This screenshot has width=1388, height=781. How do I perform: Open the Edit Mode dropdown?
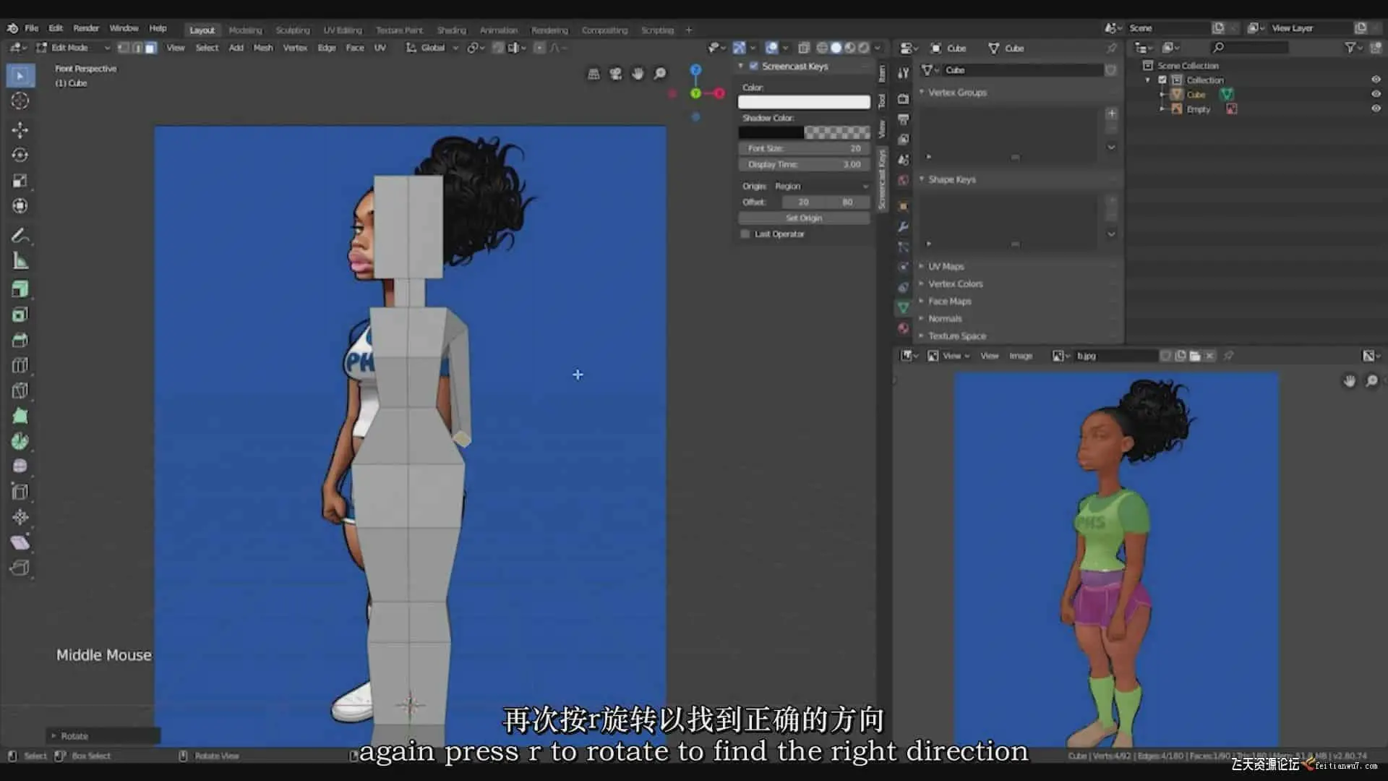(x=72, y=48)
